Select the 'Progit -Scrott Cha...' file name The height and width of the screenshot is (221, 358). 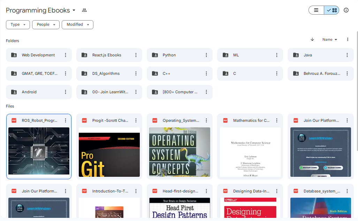click(x=110, y=120)
